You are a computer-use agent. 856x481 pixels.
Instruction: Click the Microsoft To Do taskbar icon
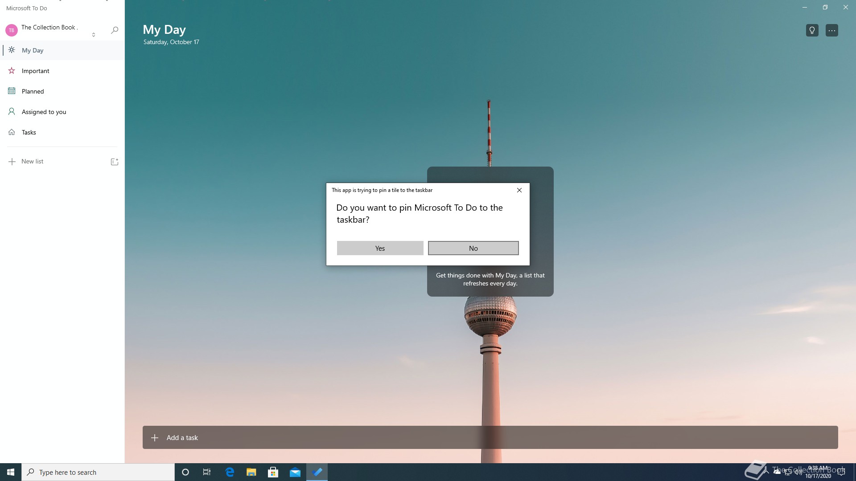coord(317,472)
